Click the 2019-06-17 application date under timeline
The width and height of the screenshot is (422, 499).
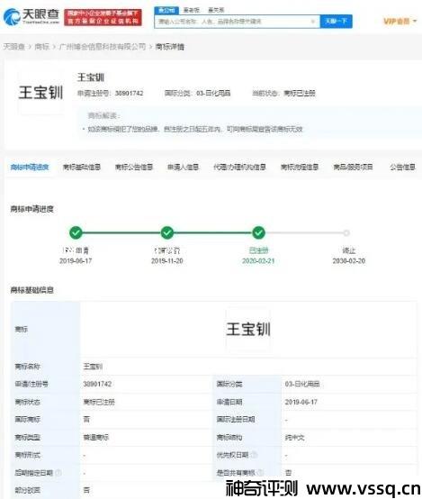(76, 261)
